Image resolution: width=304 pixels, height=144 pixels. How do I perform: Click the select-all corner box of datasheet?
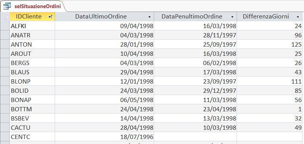click(x=5, y=17)
